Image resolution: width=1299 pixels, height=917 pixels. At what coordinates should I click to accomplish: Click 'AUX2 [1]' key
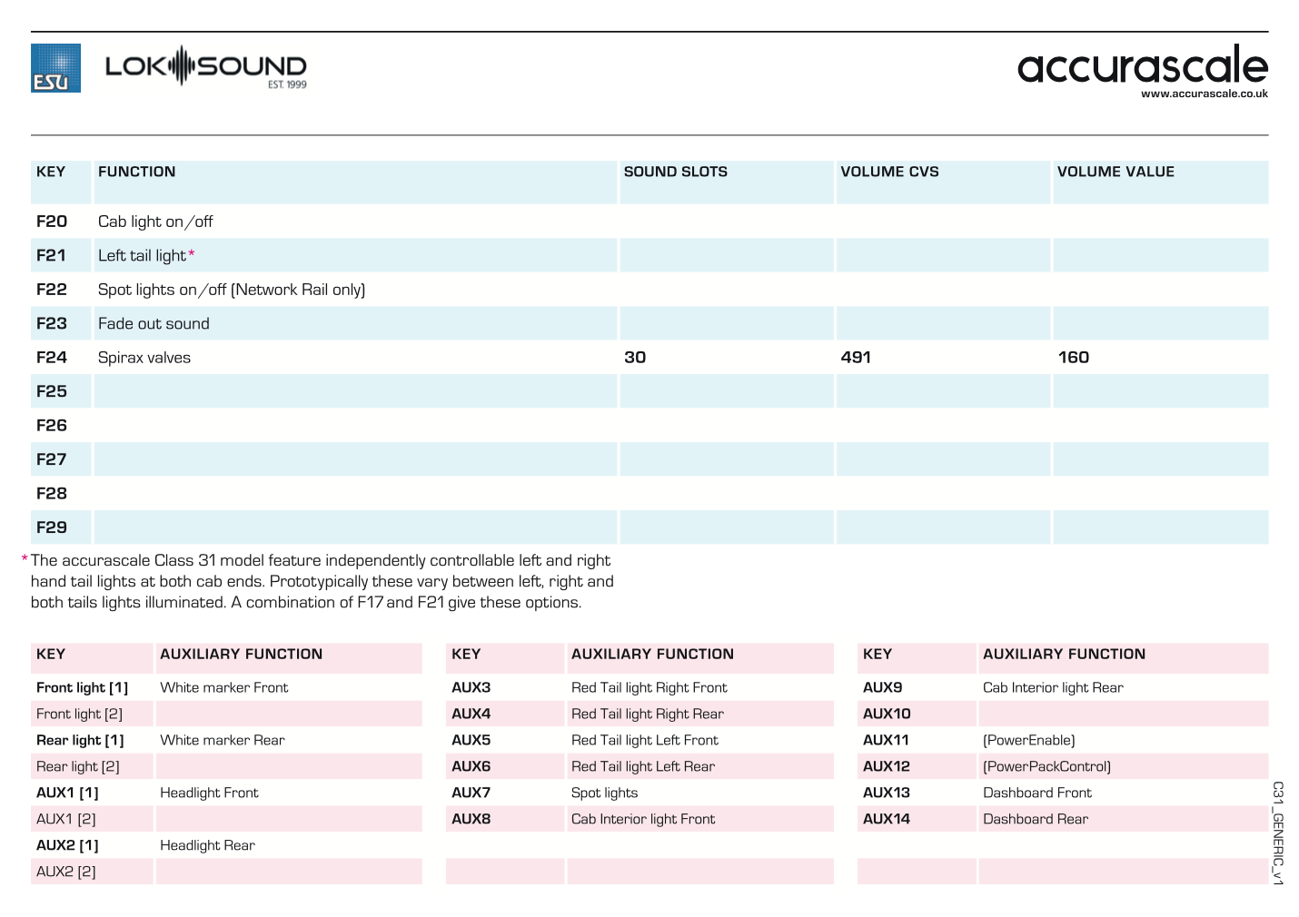[x=67, y=846]
